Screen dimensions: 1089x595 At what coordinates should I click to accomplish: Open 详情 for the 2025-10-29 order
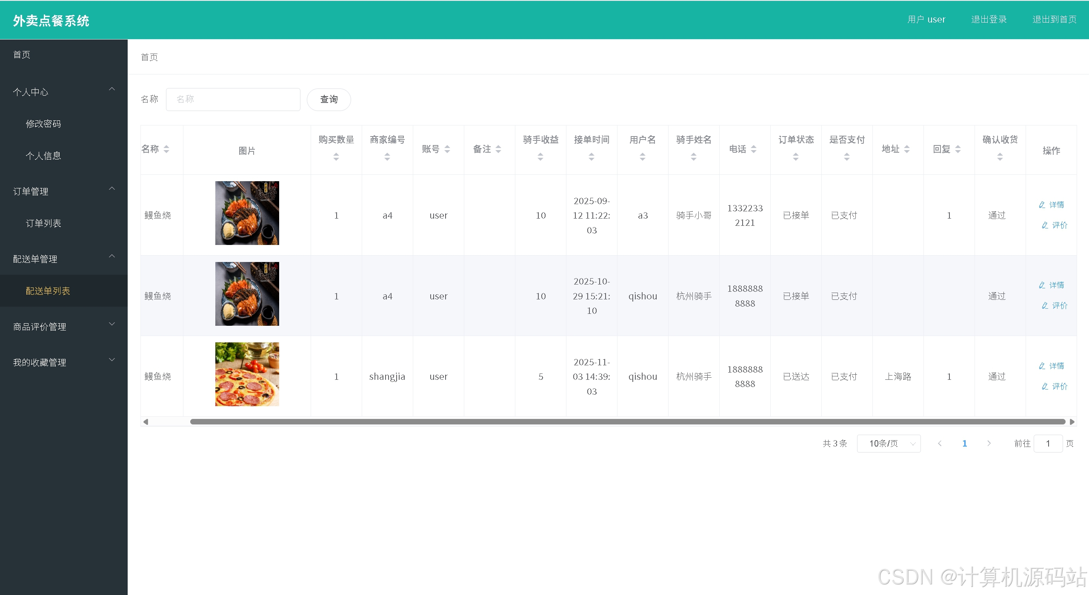[x=1051, y=285]
